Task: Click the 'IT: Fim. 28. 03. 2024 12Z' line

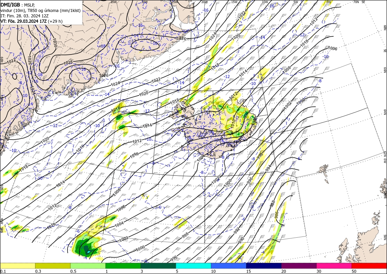Action: tap(24, 16)
